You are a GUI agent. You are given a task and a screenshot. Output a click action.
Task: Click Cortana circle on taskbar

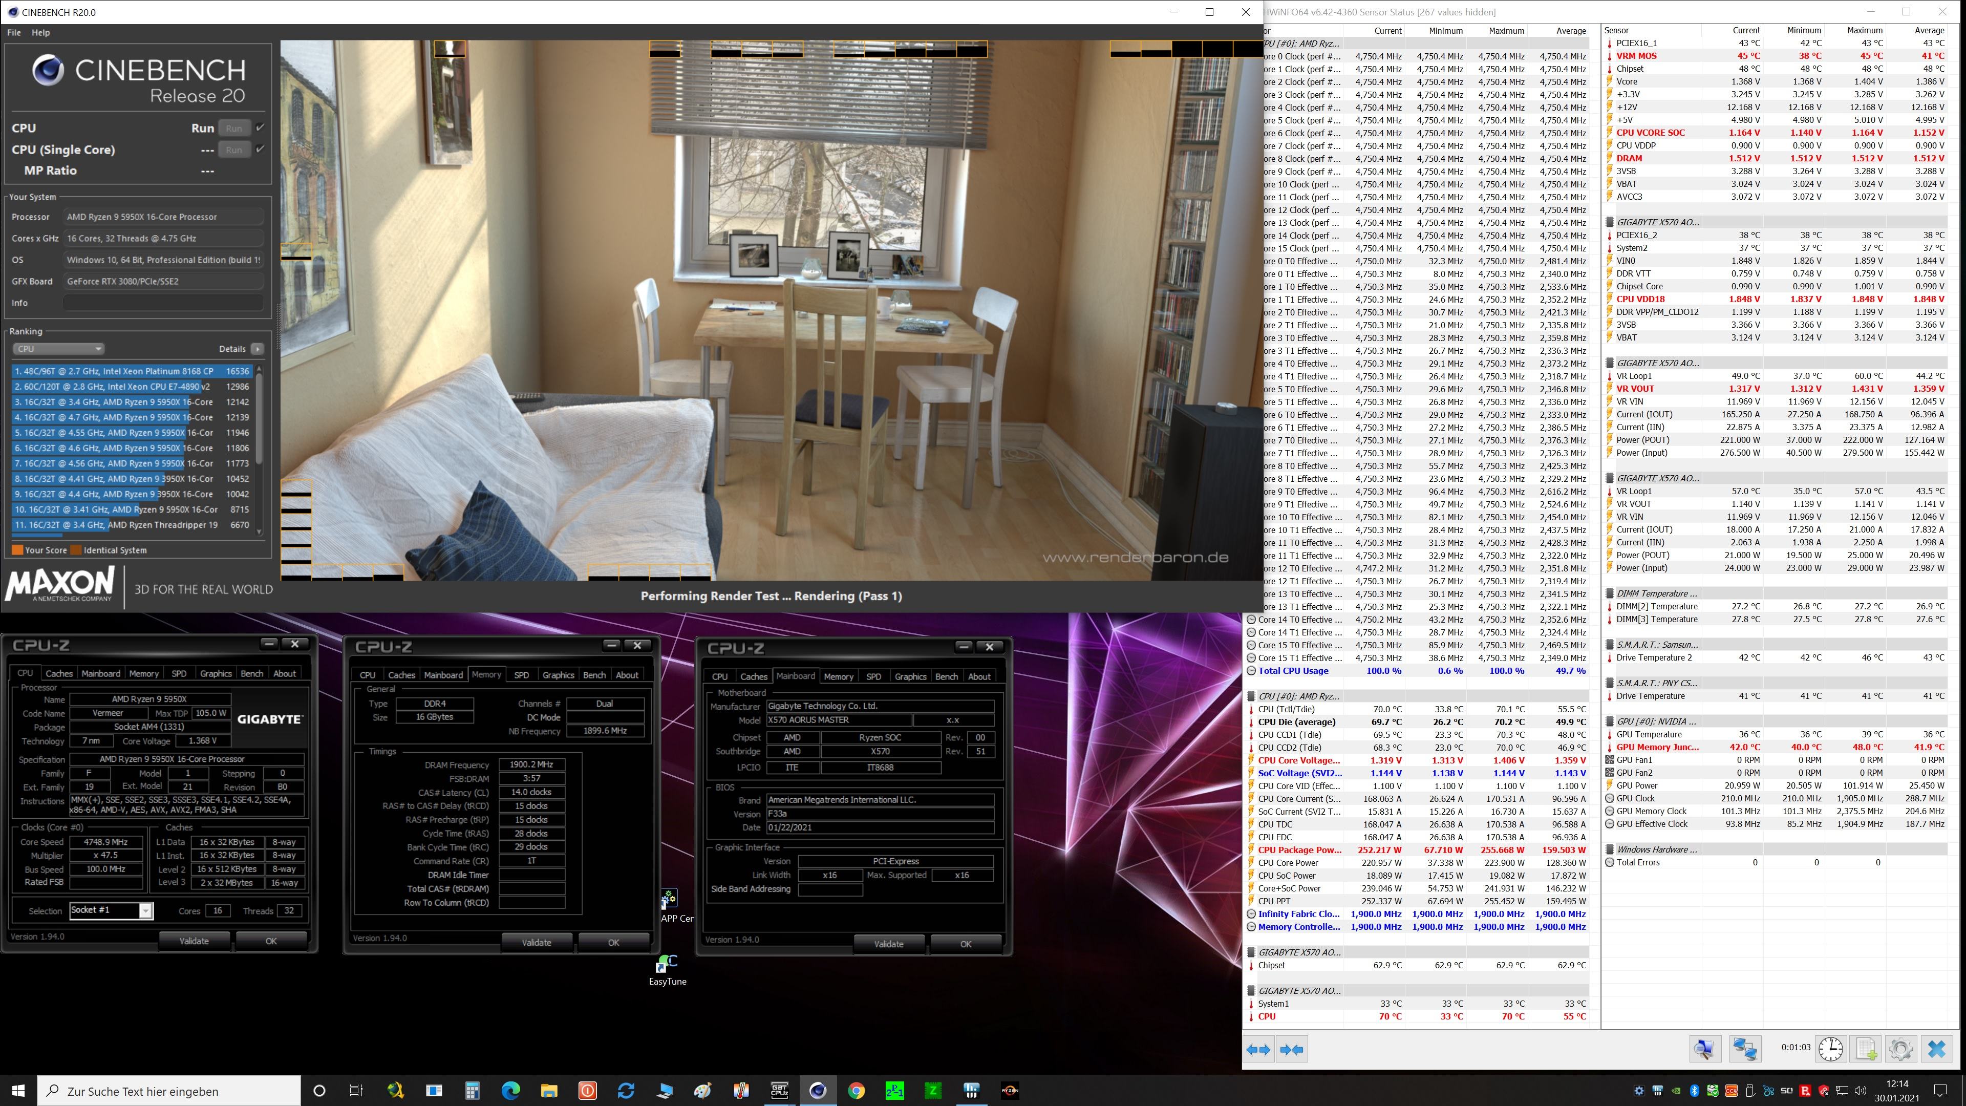pyautogui.click(x=319, y=1091)
